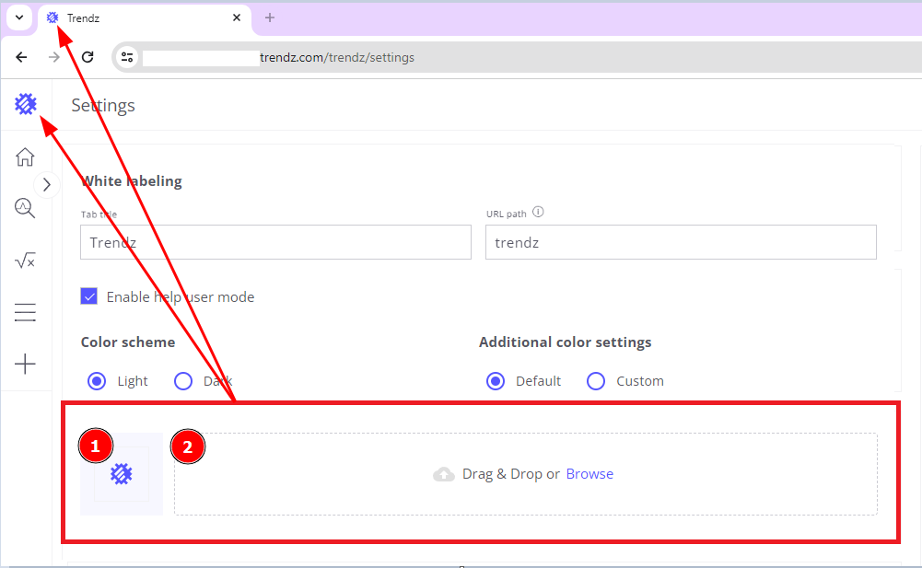Select the Light color scheme
The image size is (922, 568).
[96, 381]
